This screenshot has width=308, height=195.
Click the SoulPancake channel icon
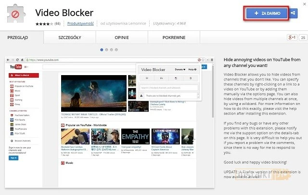click(x=12, y=129)
